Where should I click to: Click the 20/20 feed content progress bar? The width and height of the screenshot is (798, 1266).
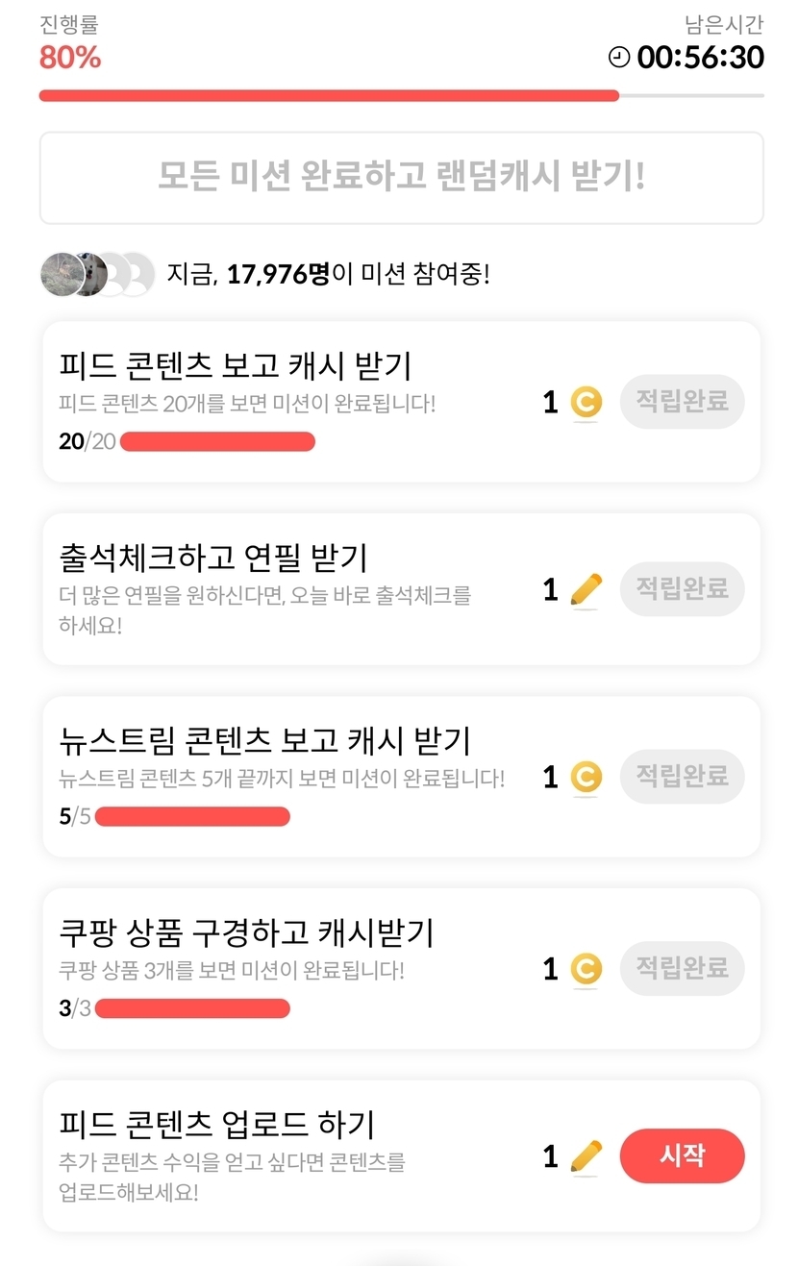(218, 442)
